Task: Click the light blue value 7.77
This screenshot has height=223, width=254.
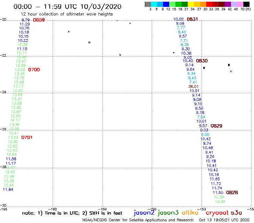Action: [181, 28]
